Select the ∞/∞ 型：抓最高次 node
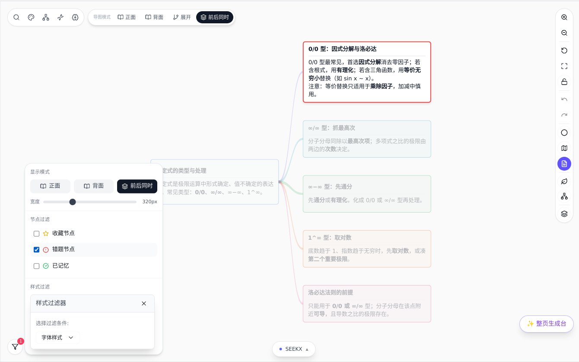This screenshot has height=362, width=579. click(x=367, y=139)
